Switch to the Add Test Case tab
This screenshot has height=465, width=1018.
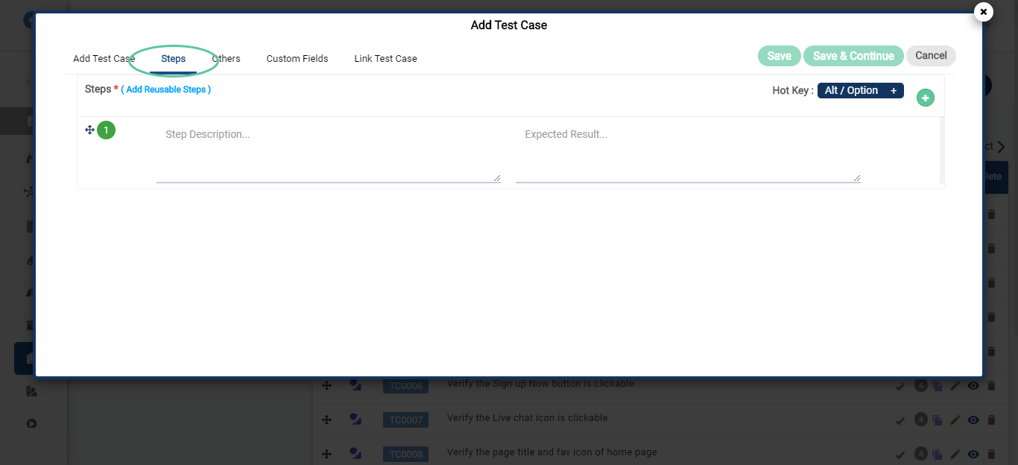(104, 58)
